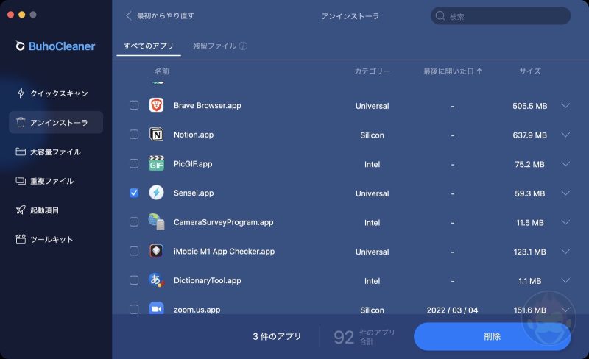Click the sort arrow on 最後に開いた日
Viewport: 589px width, 359px height.
pyautogui.click(x=479, y=71)
